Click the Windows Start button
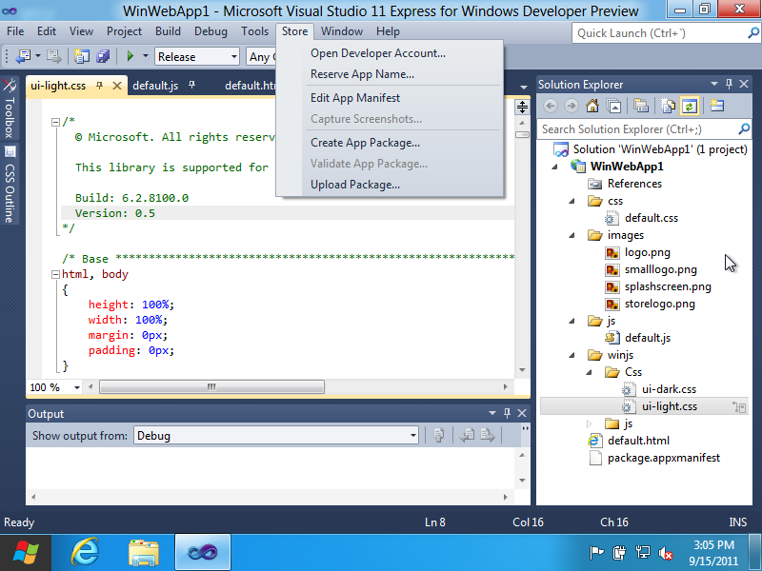 pos(27,551)
